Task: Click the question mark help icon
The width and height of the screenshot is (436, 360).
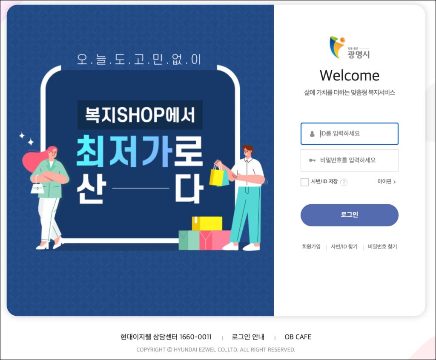Action: pyautogui.click(x=344, y=182)
